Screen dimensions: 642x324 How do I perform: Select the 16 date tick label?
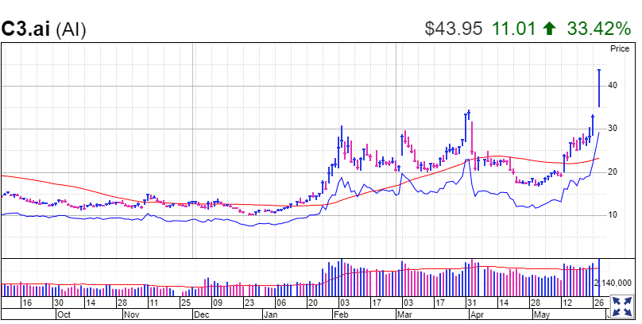26,303
